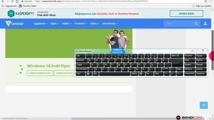
Task: Expand the Haber menu
Action: 67,24
